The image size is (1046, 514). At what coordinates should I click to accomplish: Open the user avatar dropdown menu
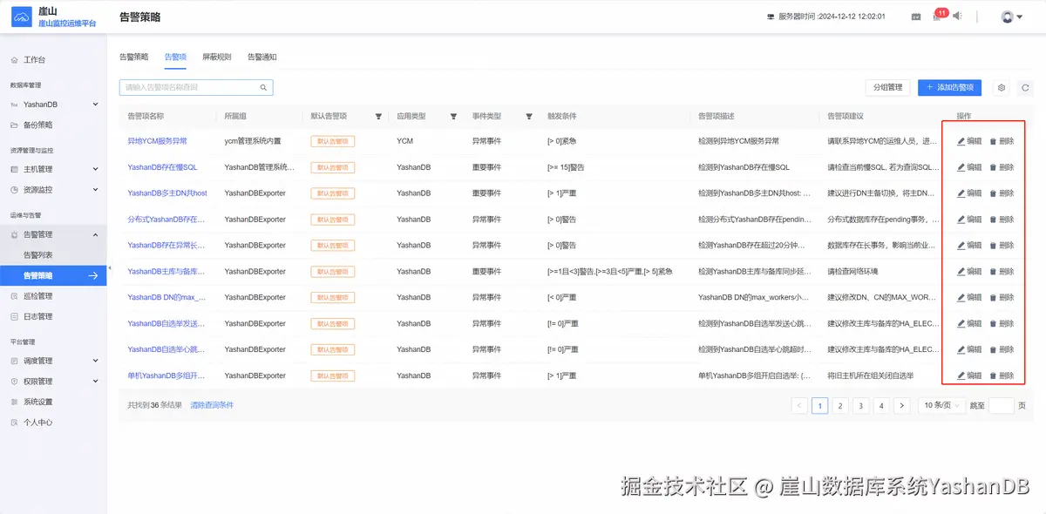(x=1011, y=17)
